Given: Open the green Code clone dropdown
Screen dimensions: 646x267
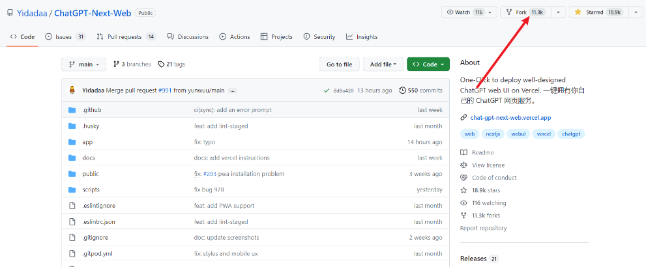Looking at the screenshot, I should [428, 64].
